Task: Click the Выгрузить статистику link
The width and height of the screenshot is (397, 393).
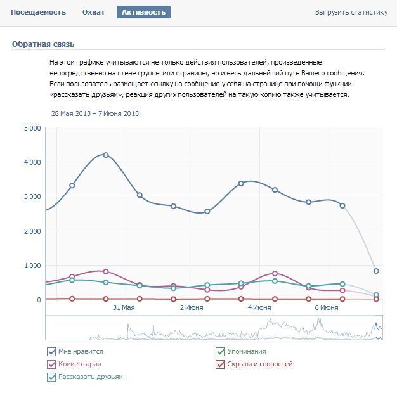Action: click(351, 12)
